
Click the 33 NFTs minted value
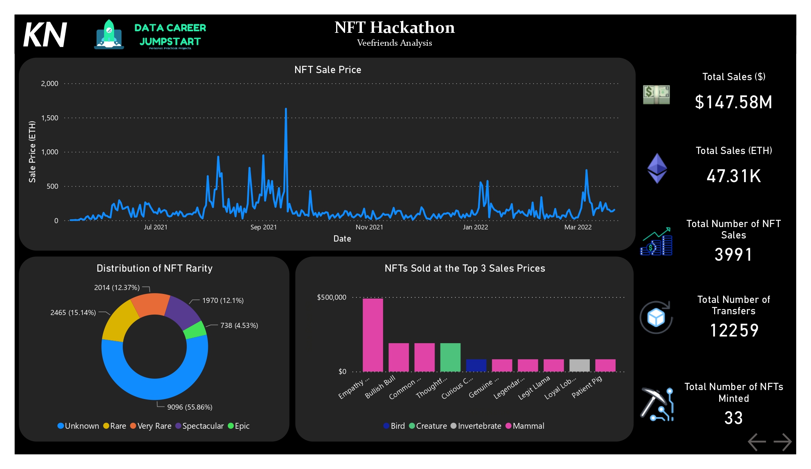[x=733, y=418]
